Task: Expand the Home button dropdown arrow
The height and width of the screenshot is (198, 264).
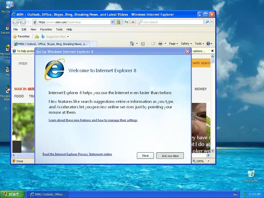Action: coord(137,44)
